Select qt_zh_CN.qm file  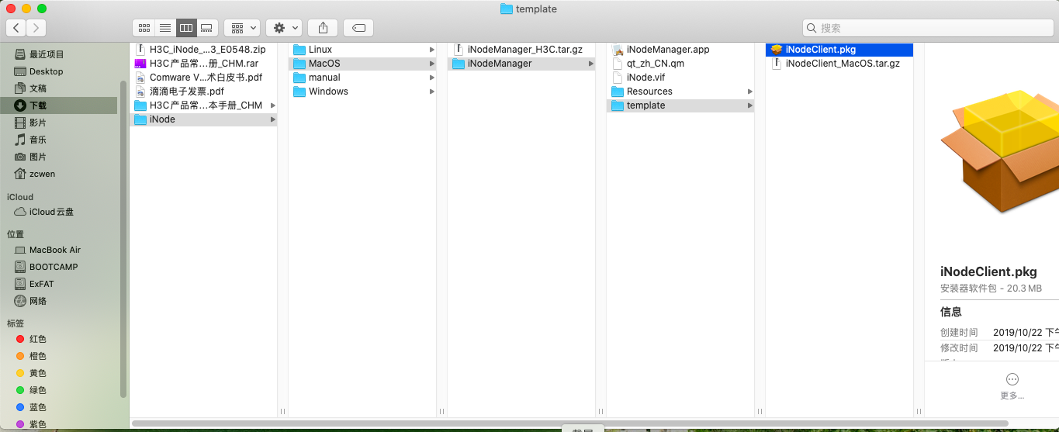680,64
